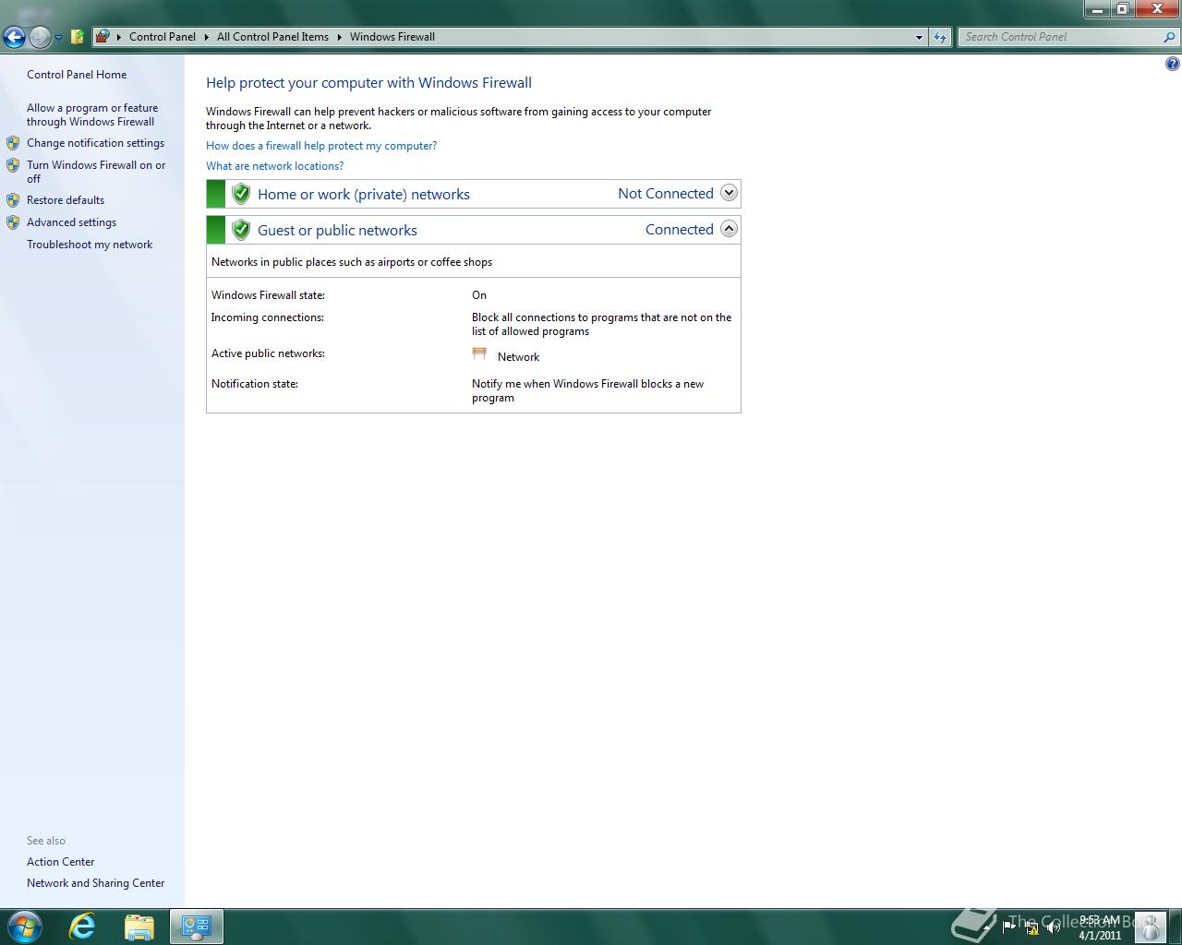Image resolution: width=1182 pixels, height=945 pixels.
Task: Click the search magnifier icon
Action: click(1170, 37)
